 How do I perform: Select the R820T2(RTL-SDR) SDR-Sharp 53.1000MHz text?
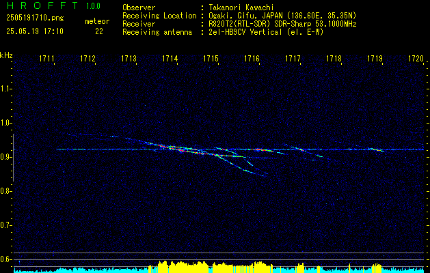point(282,24)
